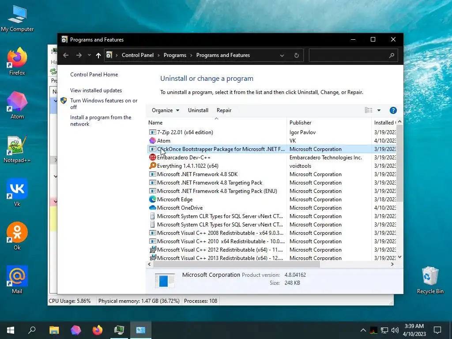Sort list by the Publisher column
452x339 pixels.
point(329,123)
